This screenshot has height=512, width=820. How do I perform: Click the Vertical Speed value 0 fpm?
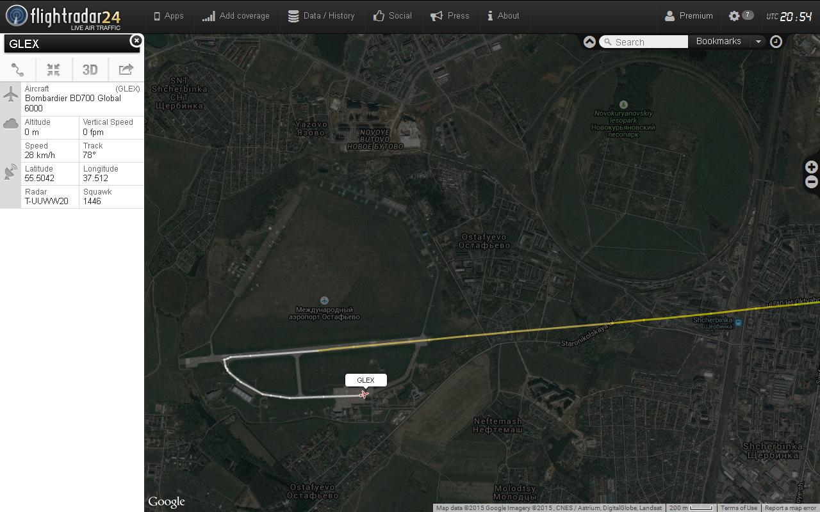pyautogui.click(x=93, y=132)
